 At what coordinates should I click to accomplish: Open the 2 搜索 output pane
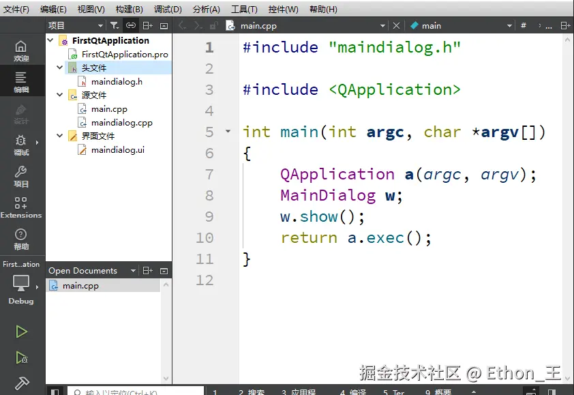251,392
